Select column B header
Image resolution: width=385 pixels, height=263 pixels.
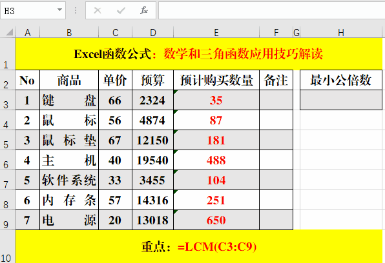coord(69,32)
